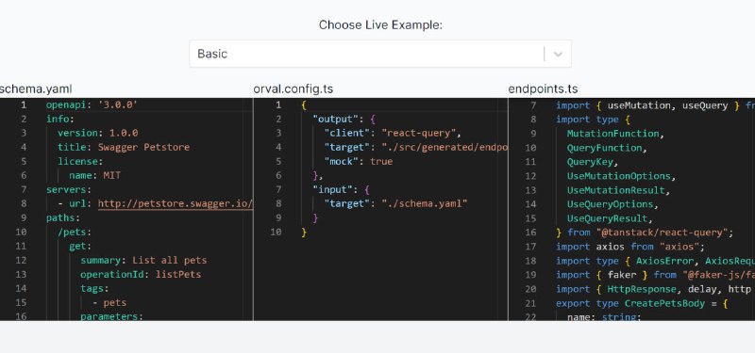The height and width of the screenshot is (353, 755).
Task: Click the 'servers:' line in schema.yaml
Action: coord(69,190)
